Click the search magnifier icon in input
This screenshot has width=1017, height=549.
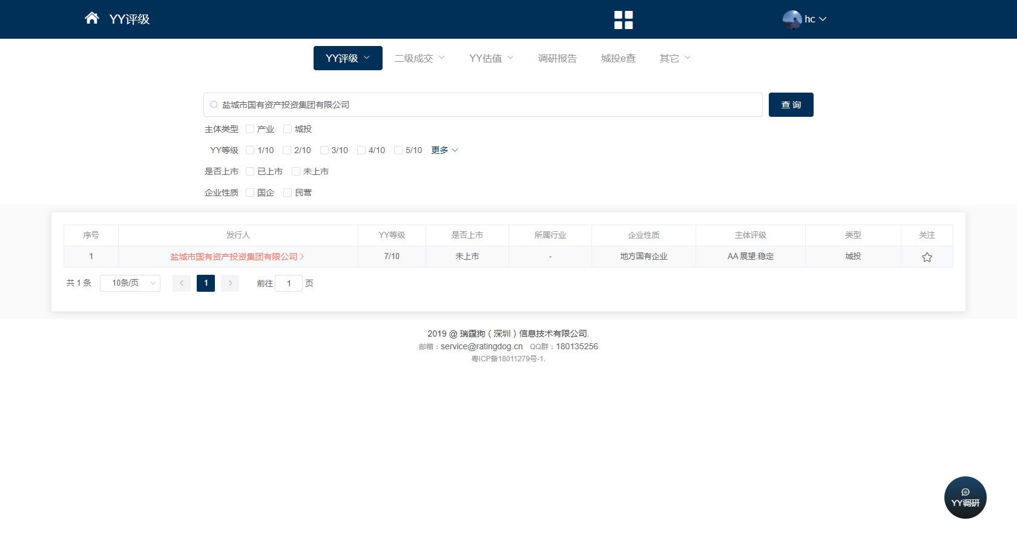(x=214, y=105)
